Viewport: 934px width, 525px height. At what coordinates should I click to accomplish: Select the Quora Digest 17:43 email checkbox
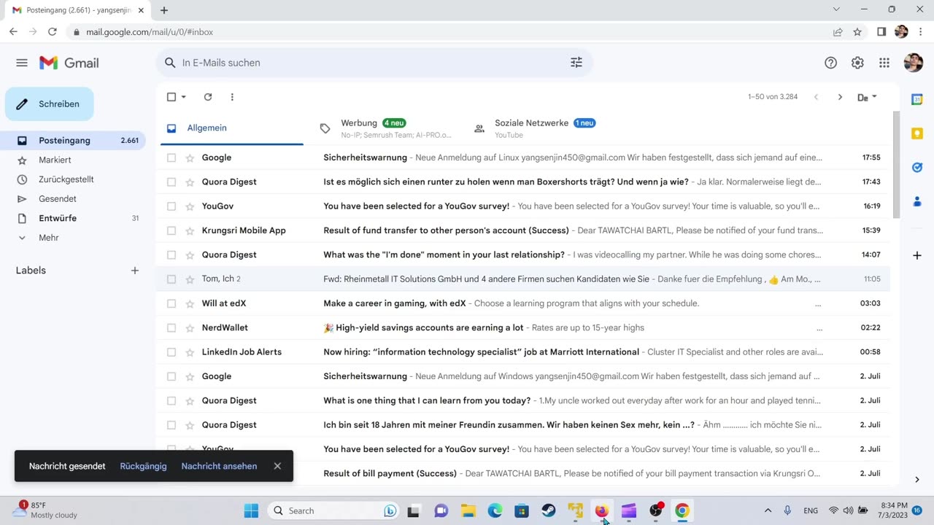coord(171,182)
